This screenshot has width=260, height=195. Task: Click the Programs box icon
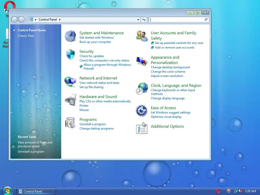(x=70, y=123)
